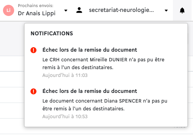The width and height of the screenshot is (193, 136).
Task: Click red alert icon for Mireille DUNIER
Action: pos(33,50)
